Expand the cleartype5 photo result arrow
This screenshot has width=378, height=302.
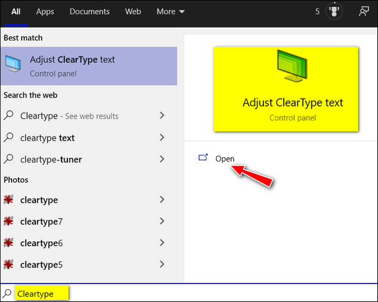click(162, 264)
